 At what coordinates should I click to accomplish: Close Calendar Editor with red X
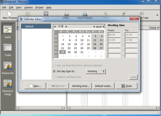coord(134,18)
